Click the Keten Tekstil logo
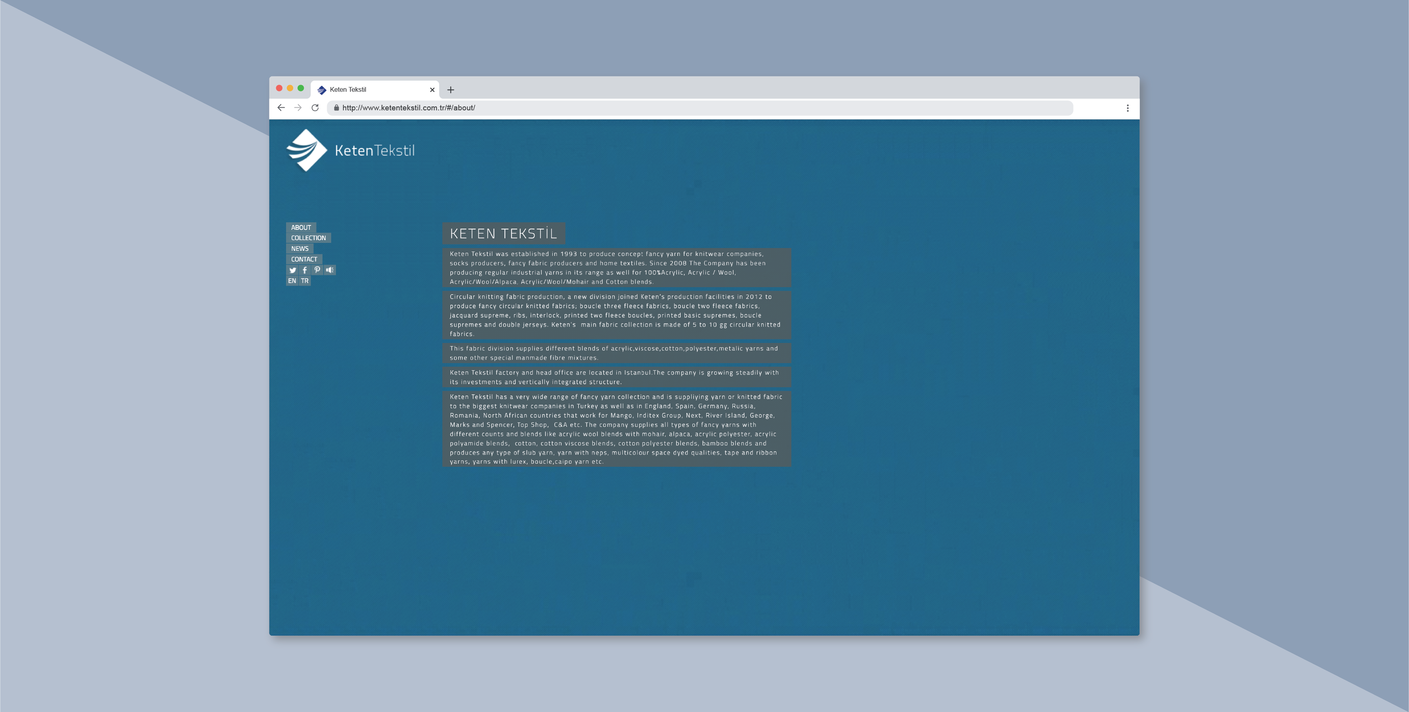The width and height of the screenshot is (1409, 712). [x=350, y=150]
